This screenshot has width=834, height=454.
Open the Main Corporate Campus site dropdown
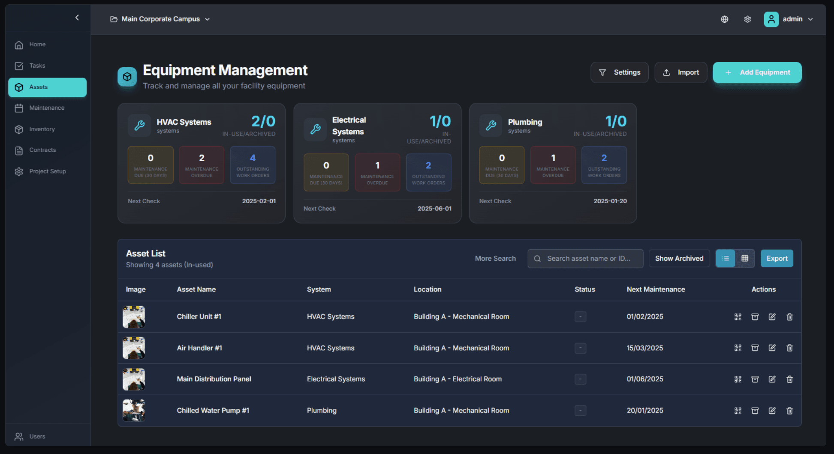160,19
